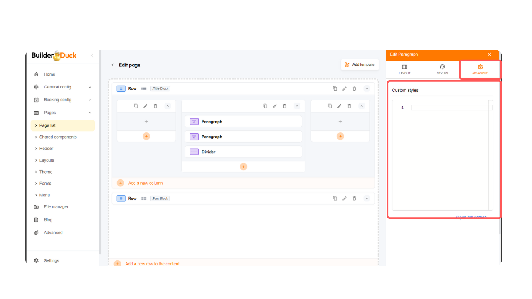The width and height of the screenshot is (532, 299).
Task: Add element below Divider with plus icon
Action: tap(244, 167)
